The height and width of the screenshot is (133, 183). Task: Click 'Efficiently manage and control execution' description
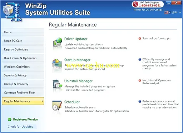point(159,64)
